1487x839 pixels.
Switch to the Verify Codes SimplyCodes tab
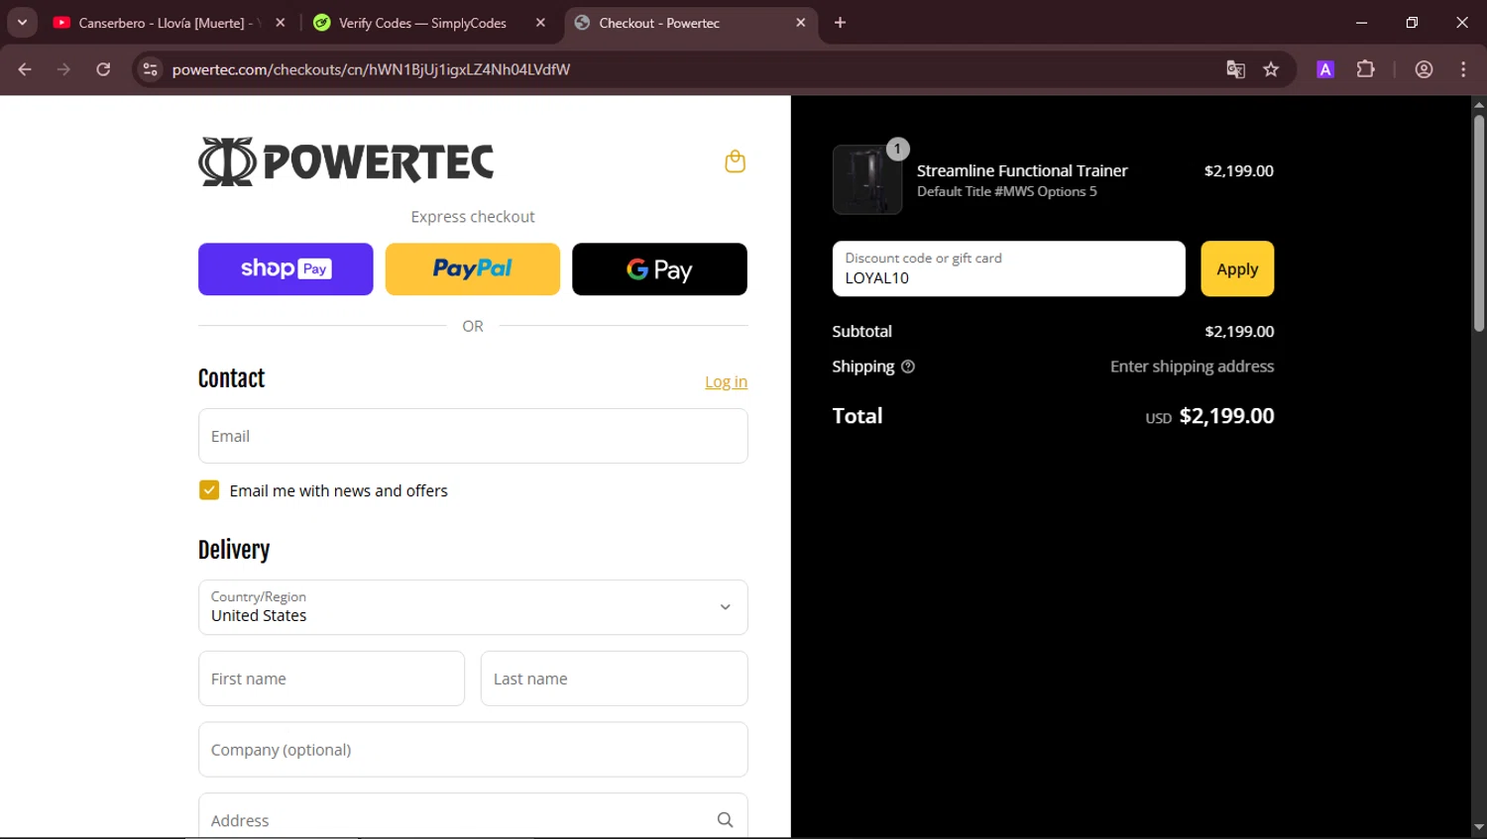[421, 23]
